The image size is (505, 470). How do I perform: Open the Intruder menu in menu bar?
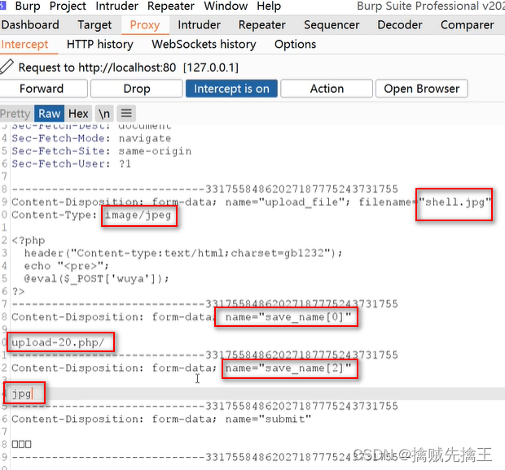coord(117,6)
